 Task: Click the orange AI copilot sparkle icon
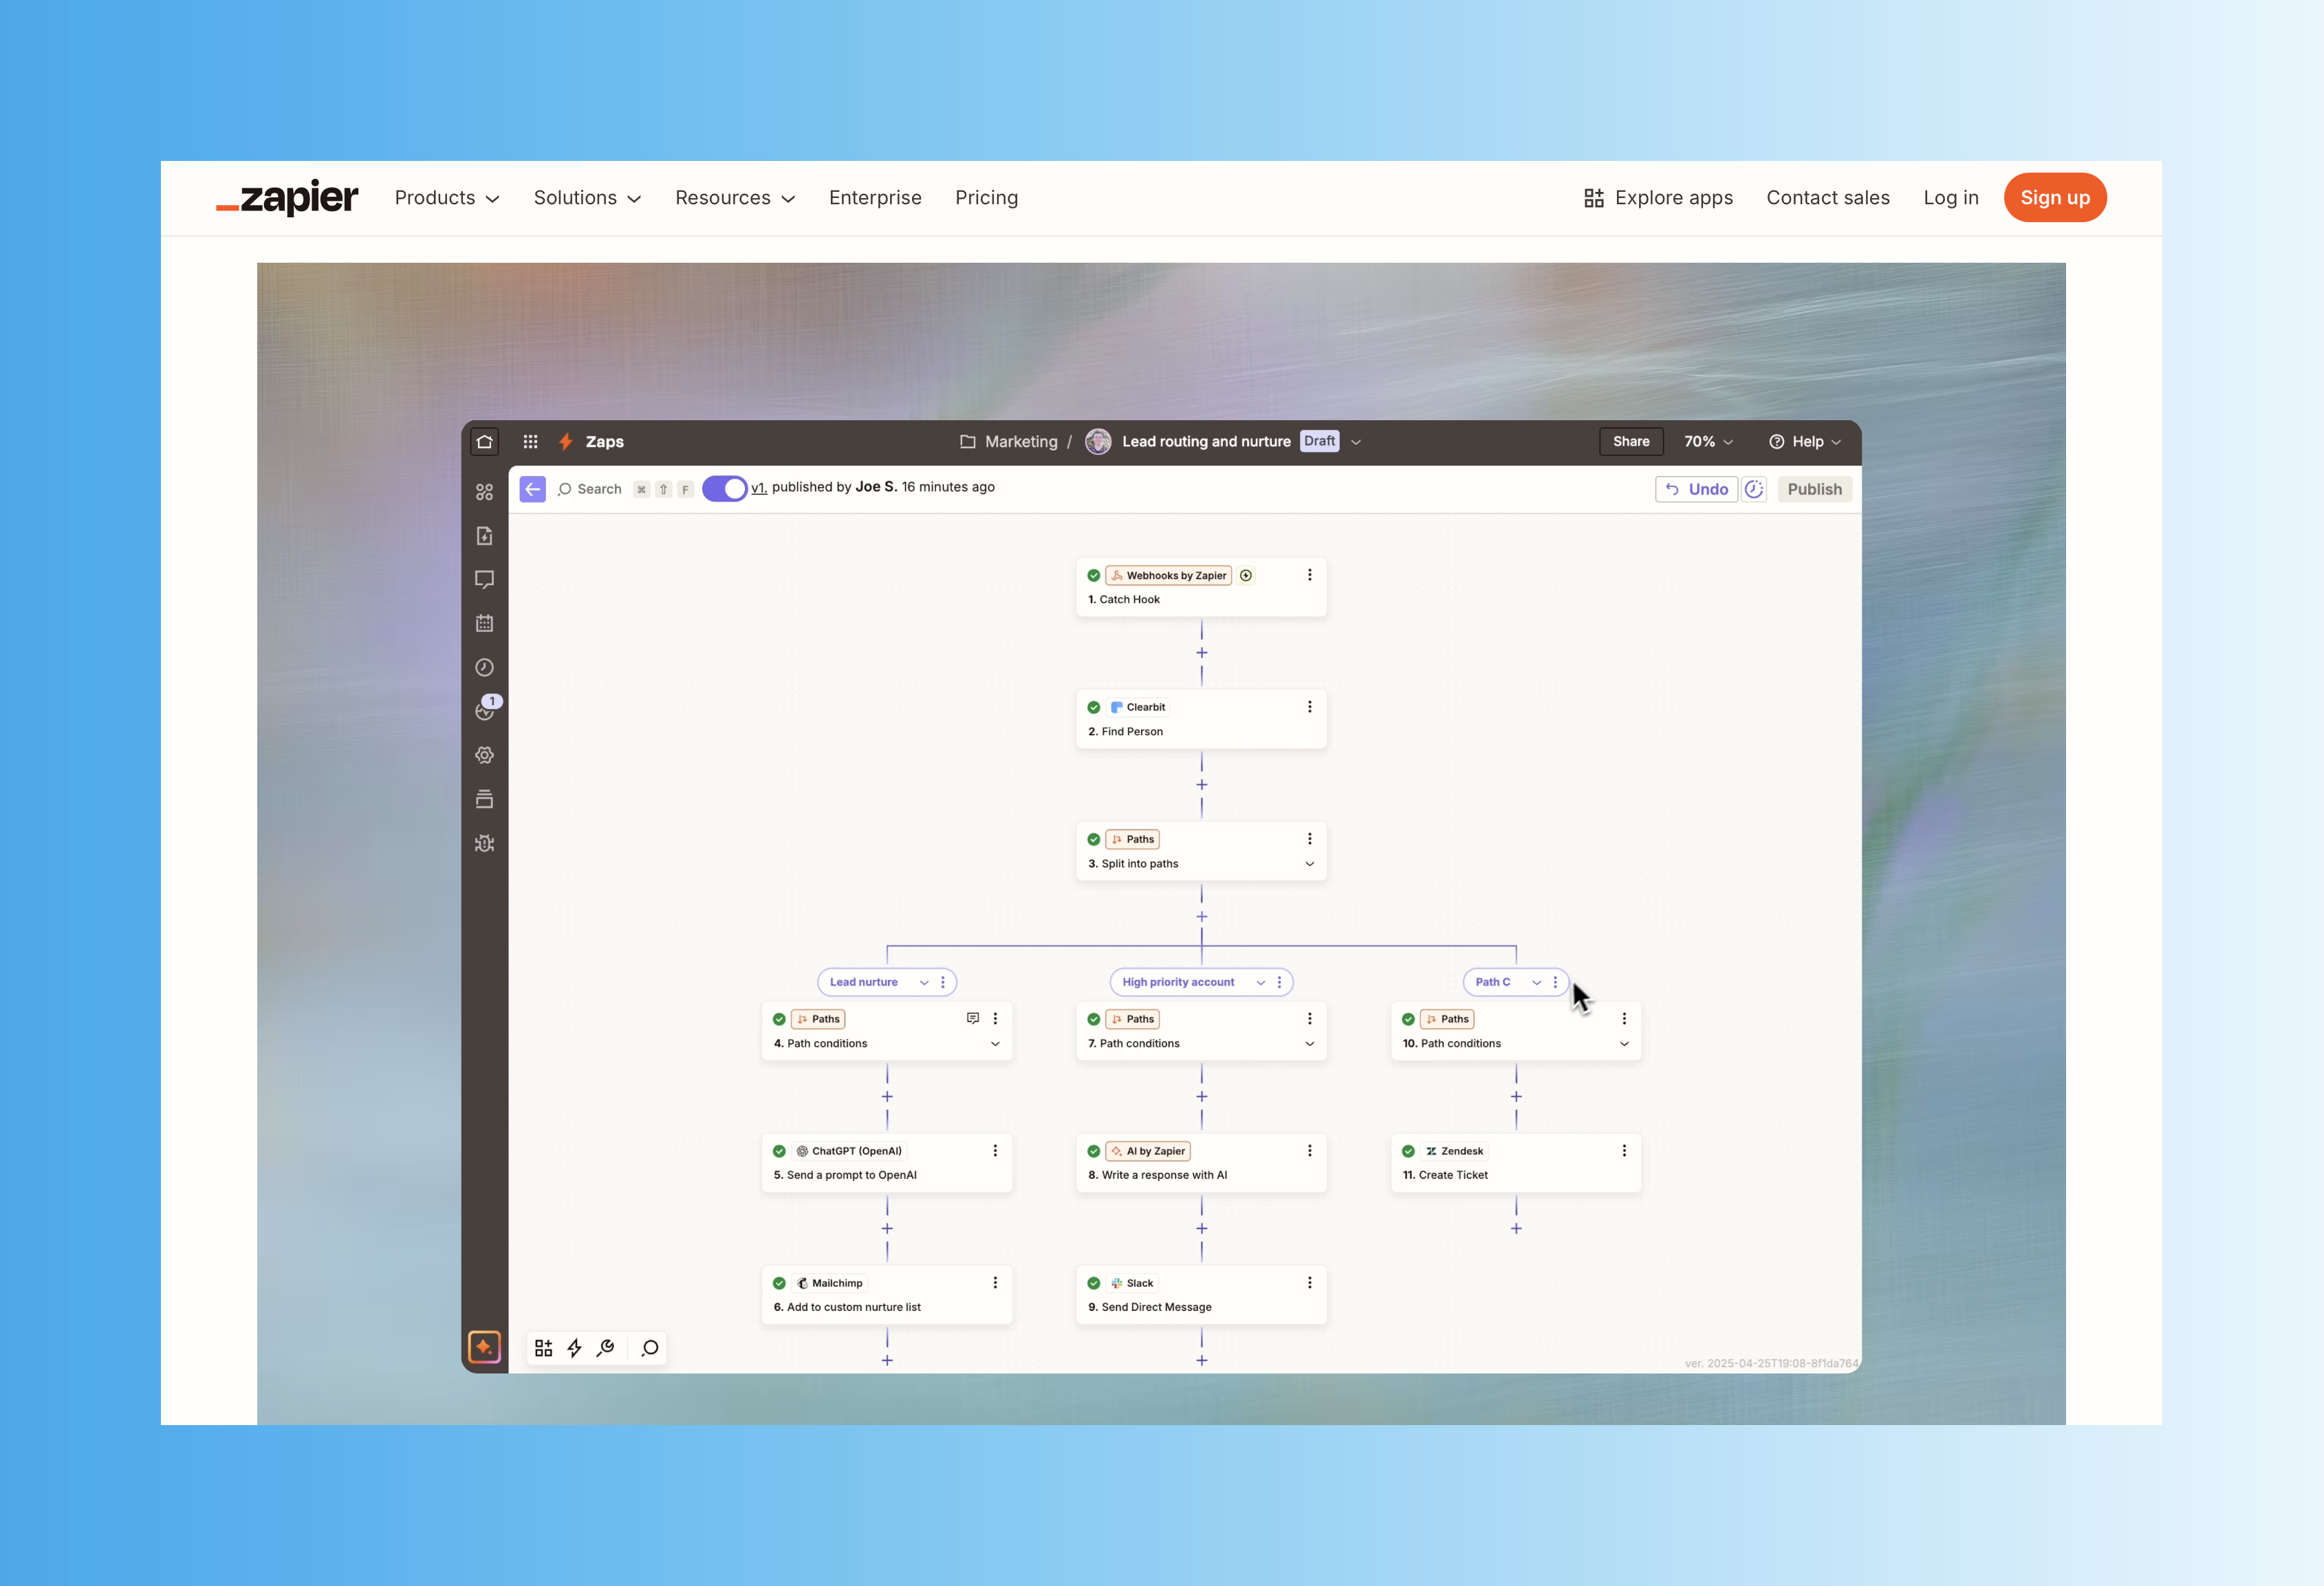(x=484, y=1346)
